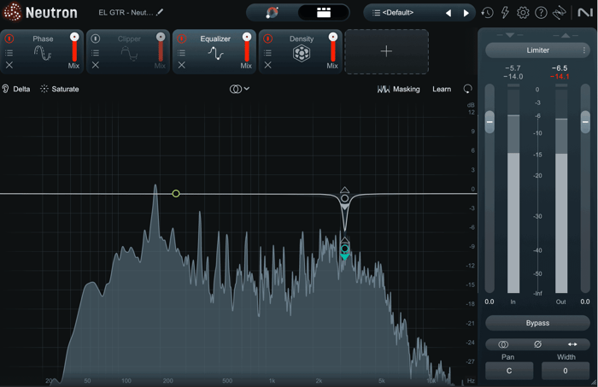Open Limiter options menu dots
Image resolution: width=598 pixels, height=387 pixels.
[583, 50]
